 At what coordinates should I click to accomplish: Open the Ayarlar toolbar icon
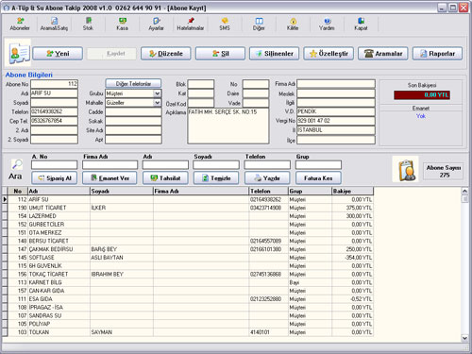[x=157, y=24]
